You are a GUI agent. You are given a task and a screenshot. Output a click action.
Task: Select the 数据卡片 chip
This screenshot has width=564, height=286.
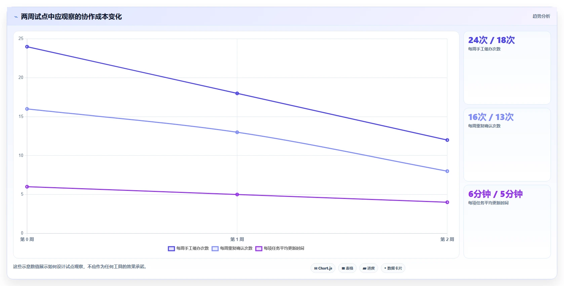pos(393,268)
